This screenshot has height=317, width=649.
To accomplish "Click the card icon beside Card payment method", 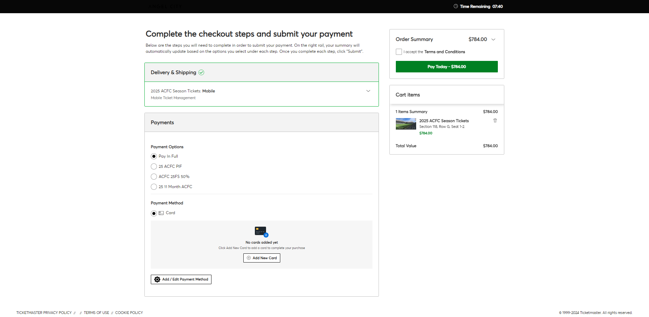I will click(161, 213).
